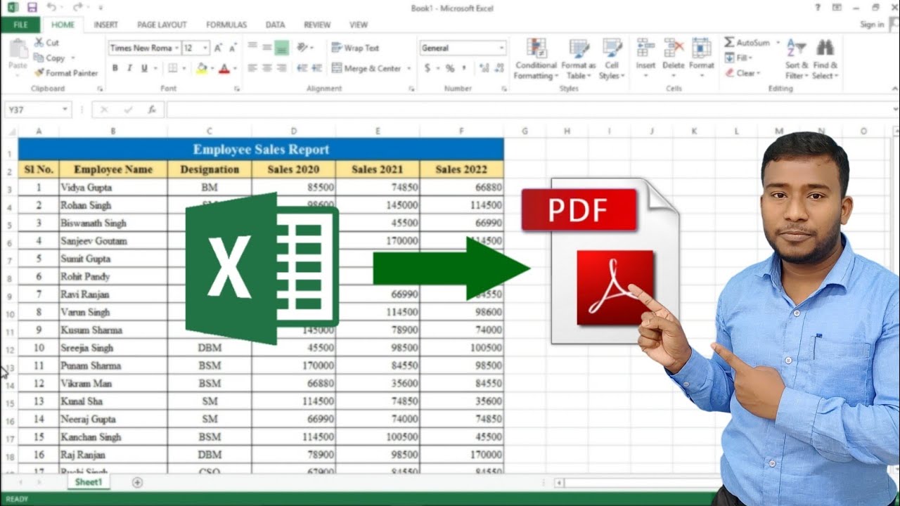This screenshot has width=900, height=506.
Task: Decrease font size with smaller A
Action: point(233,48)
